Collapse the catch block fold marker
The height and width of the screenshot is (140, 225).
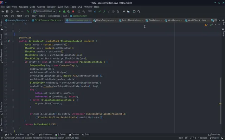tap(13, 100)
